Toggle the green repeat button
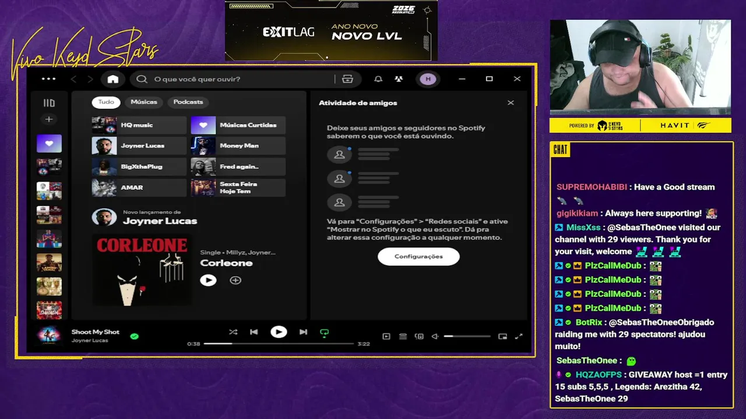Screen dimensions: 746x419 click(325, 333)
